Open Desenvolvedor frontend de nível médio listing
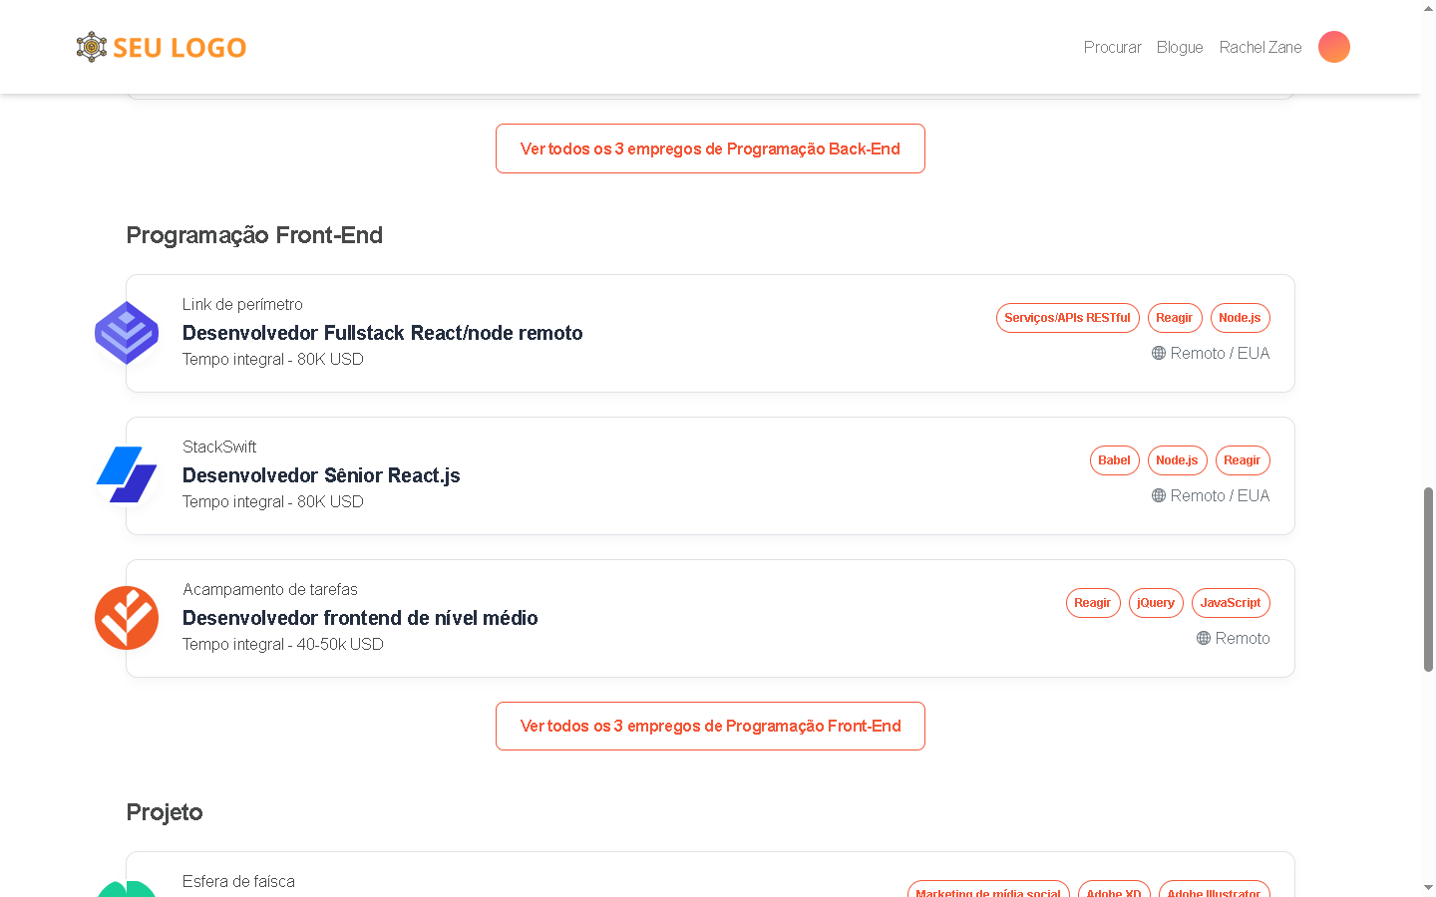The height and width of the screenshot is (897, 1436). pos(360,618)
